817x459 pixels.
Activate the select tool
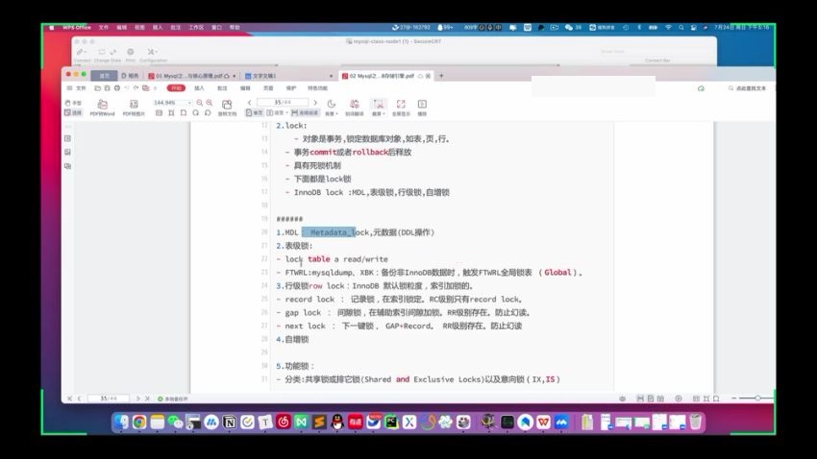click(73, 112)
